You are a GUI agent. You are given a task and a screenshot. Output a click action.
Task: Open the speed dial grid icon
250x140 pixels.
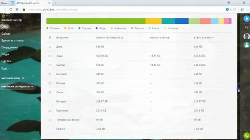pyautogui.click(x=17, y=9)
